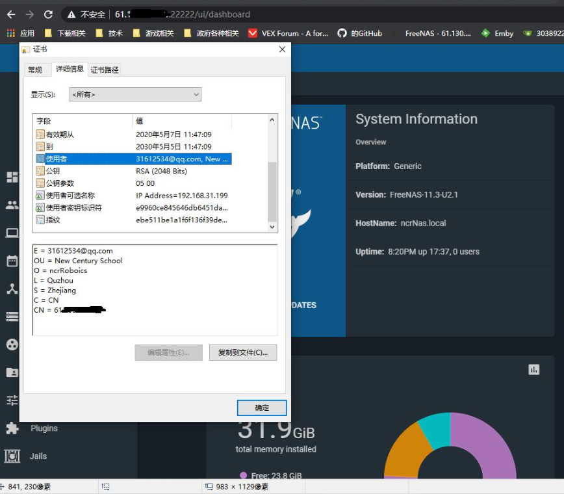This screenshot has width=564, height=494.
Task: Open the Plugins menu entry
Action: coord(44,428)
